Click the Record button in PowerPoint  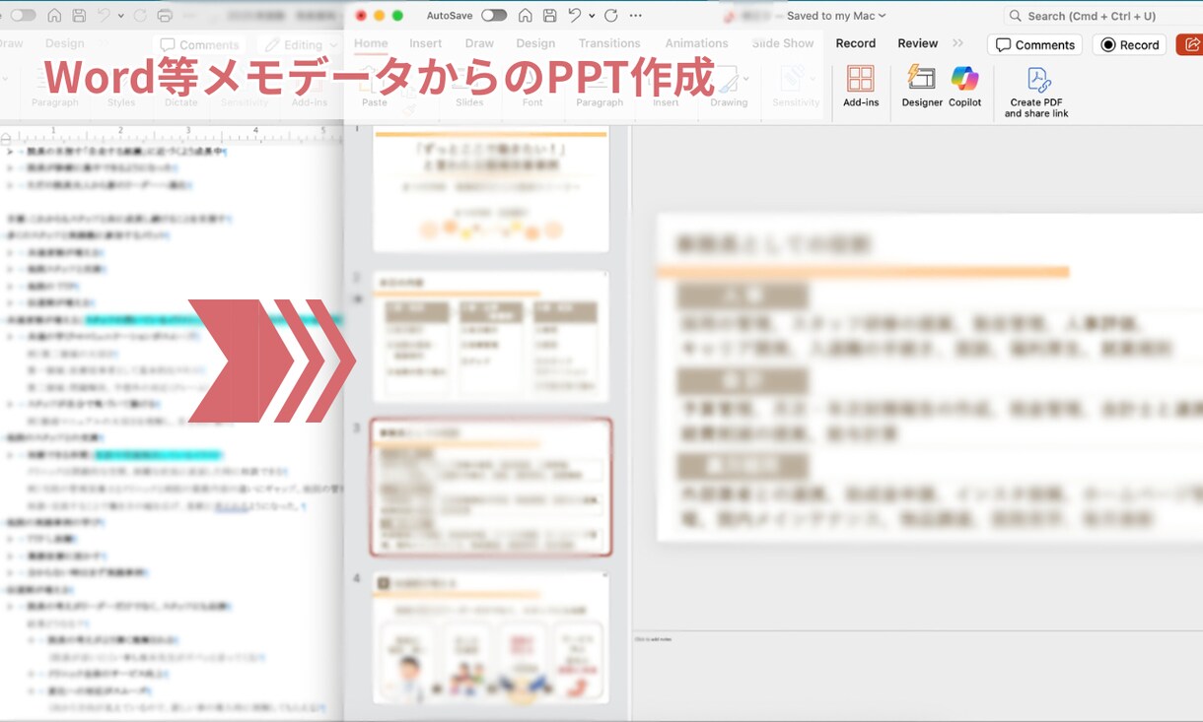coord(1129,45)
